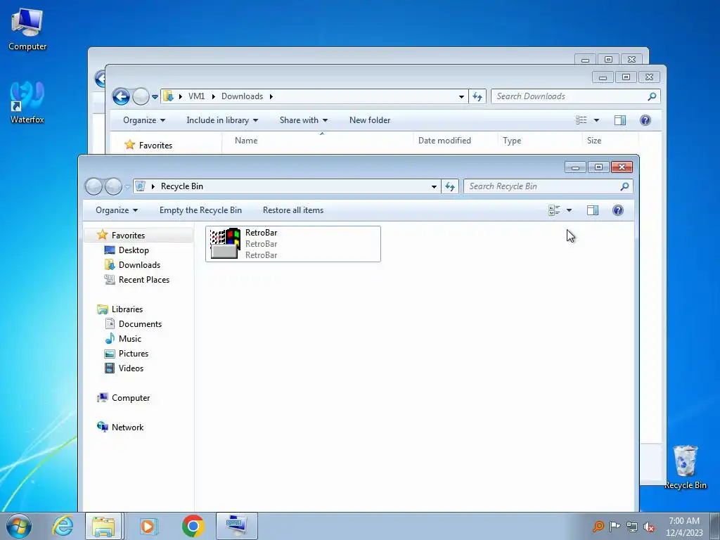Screen dimensions: 720x540
Task: Click Empty the Recycle Bin
Action: point(200,210)
